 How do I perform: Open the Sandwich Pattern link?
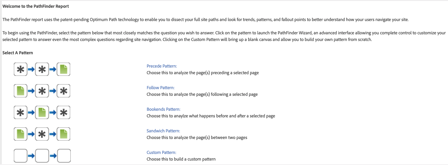[x=163, y=131]
